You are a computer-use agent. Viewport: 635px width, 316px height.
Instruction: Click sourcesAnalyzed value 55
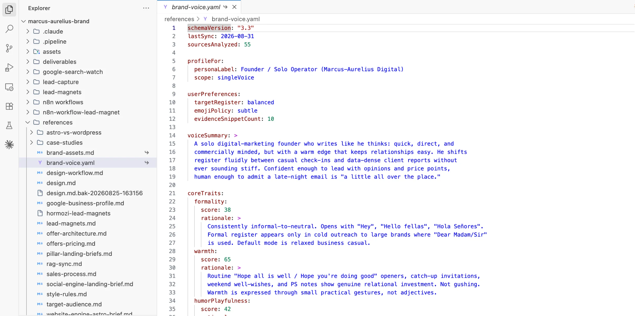(247, 44)
